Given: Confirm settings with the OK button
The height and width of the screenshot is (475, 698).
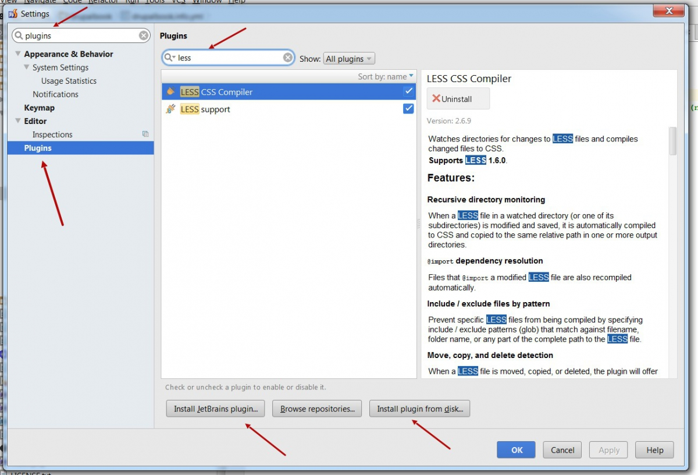Looking at the screenshot, I should 517,449.
